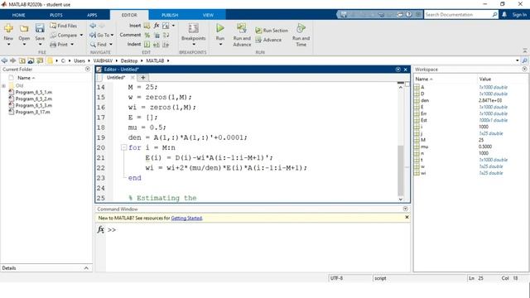Click the Breakpoints icon
Screen dimensions: 530x298
point(193,28)
